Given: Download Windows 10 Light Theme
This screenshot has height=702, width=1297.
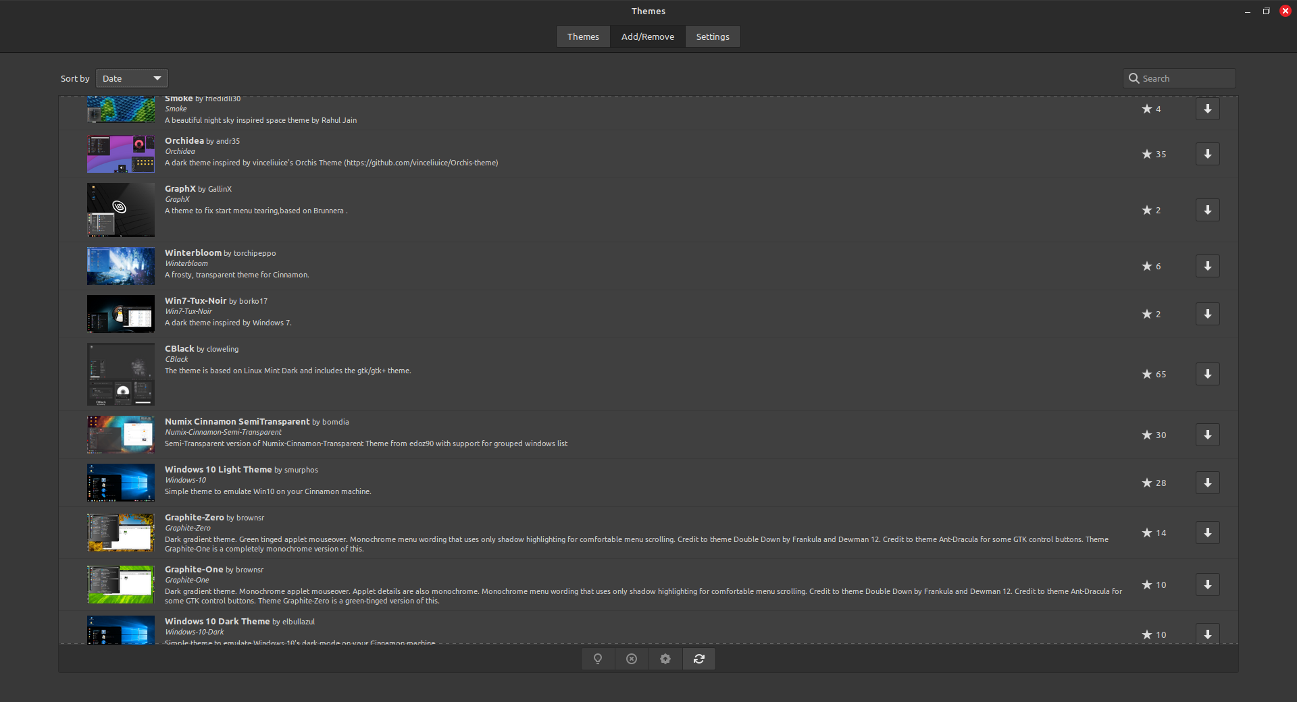Looking at the screenshot, I should coord(1207,483).
